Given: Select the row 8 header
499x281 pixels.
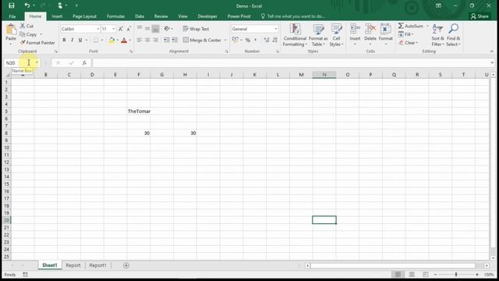Looking at the screenshot, I should pos(6,133).
